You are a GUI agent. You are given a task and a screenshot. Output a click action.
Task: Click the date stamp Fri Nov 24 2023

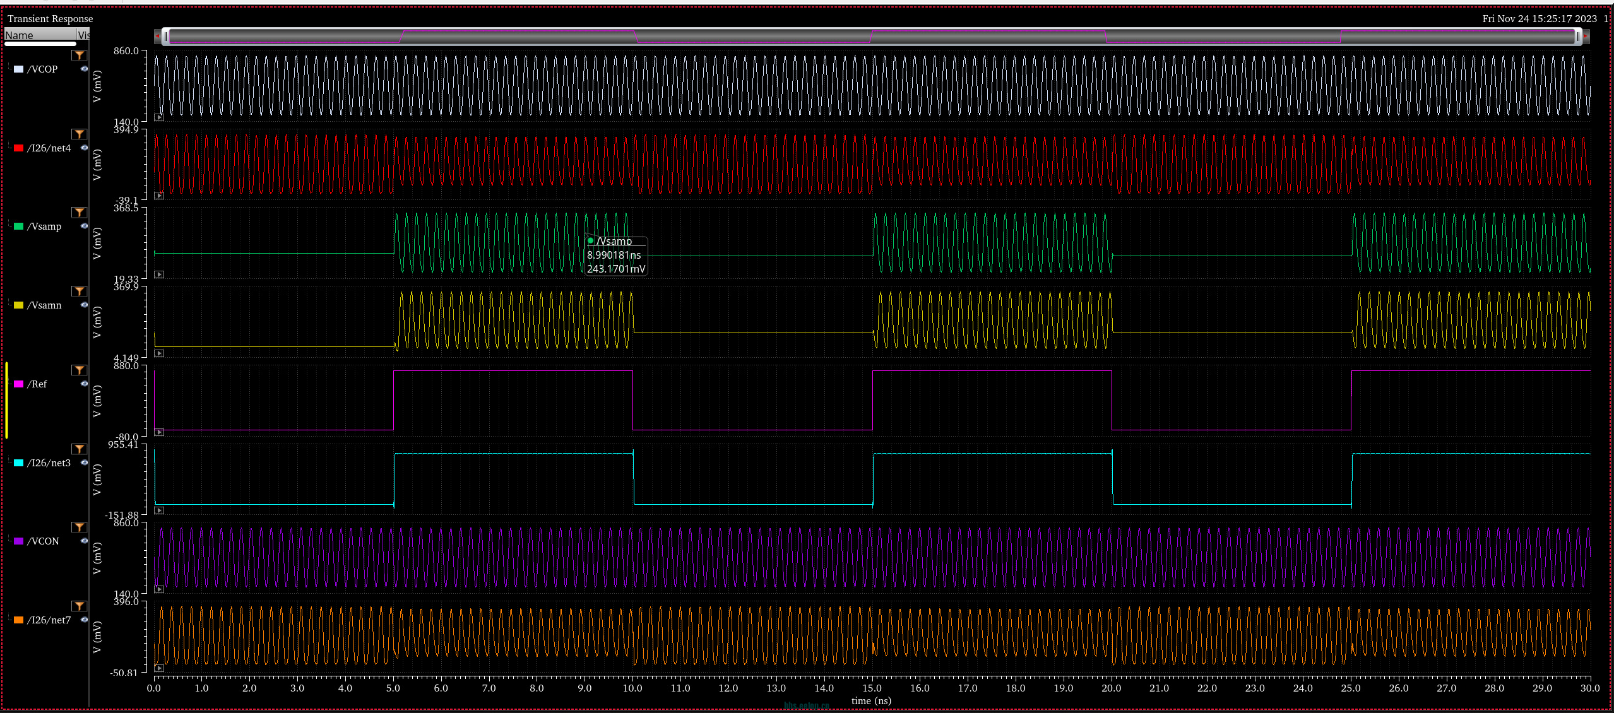pos(1540,19)
